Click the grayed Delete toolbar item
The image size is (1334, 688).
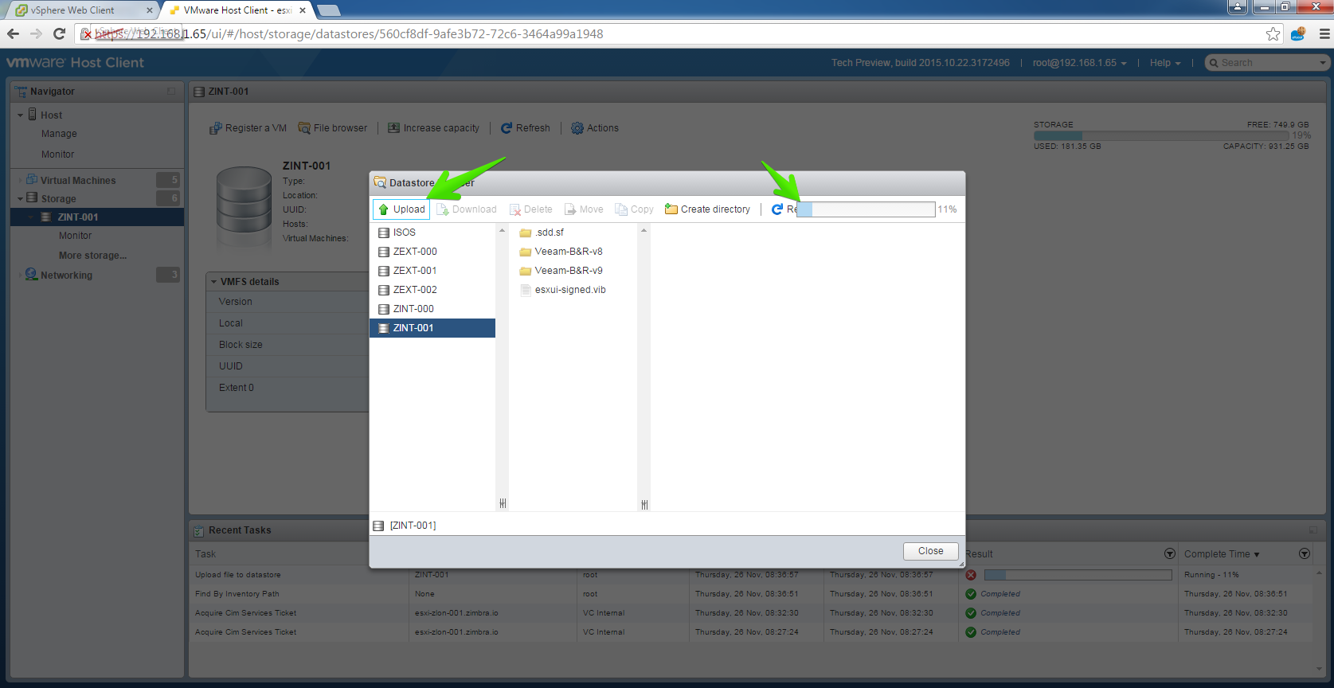point(530,209)
